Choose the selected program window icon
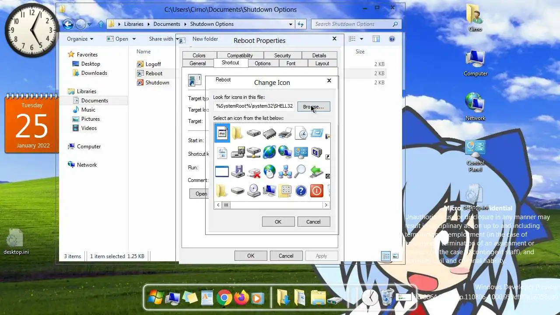 click(222, 133)
